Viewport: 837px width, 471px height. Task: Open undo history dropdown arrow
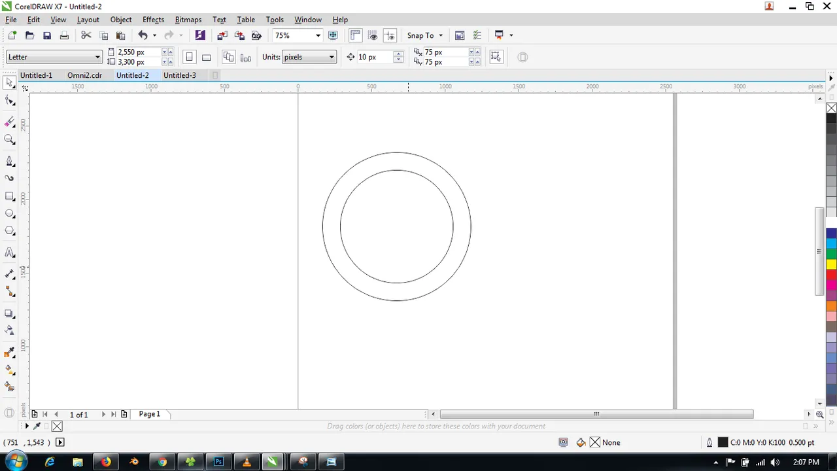pyautogui.click(x=154, y=35)
